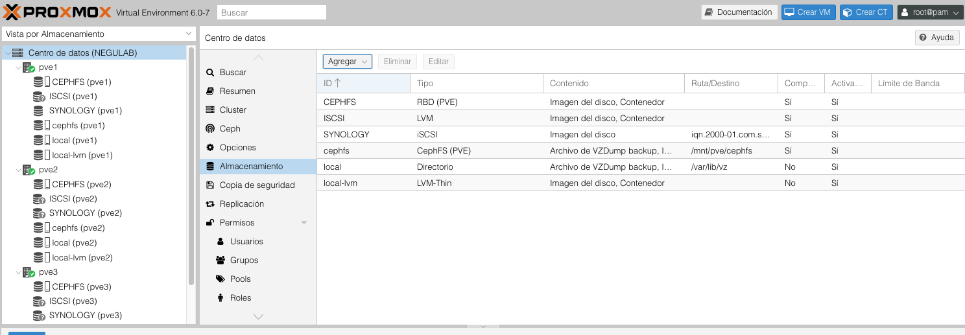Click the Grupos users icon
Viewport: 965px width, 335px height.
click(220, 260)
